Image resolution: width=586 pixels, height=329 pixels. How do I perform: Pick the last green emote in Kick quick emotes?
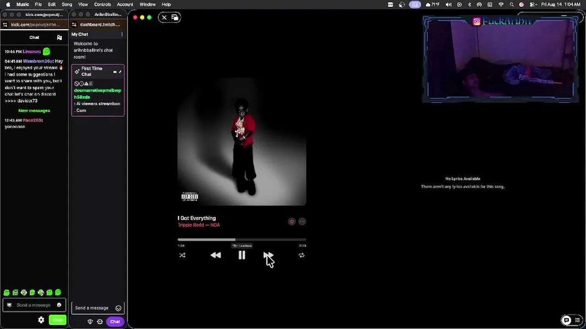(58, 292)
